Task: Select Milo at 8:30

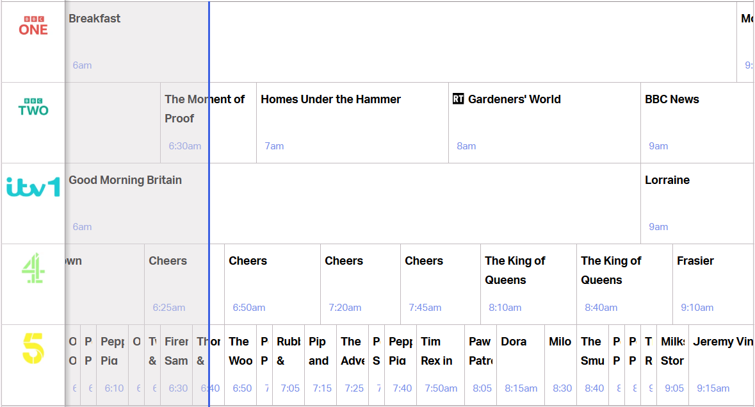Action: (x=560, y=365)
